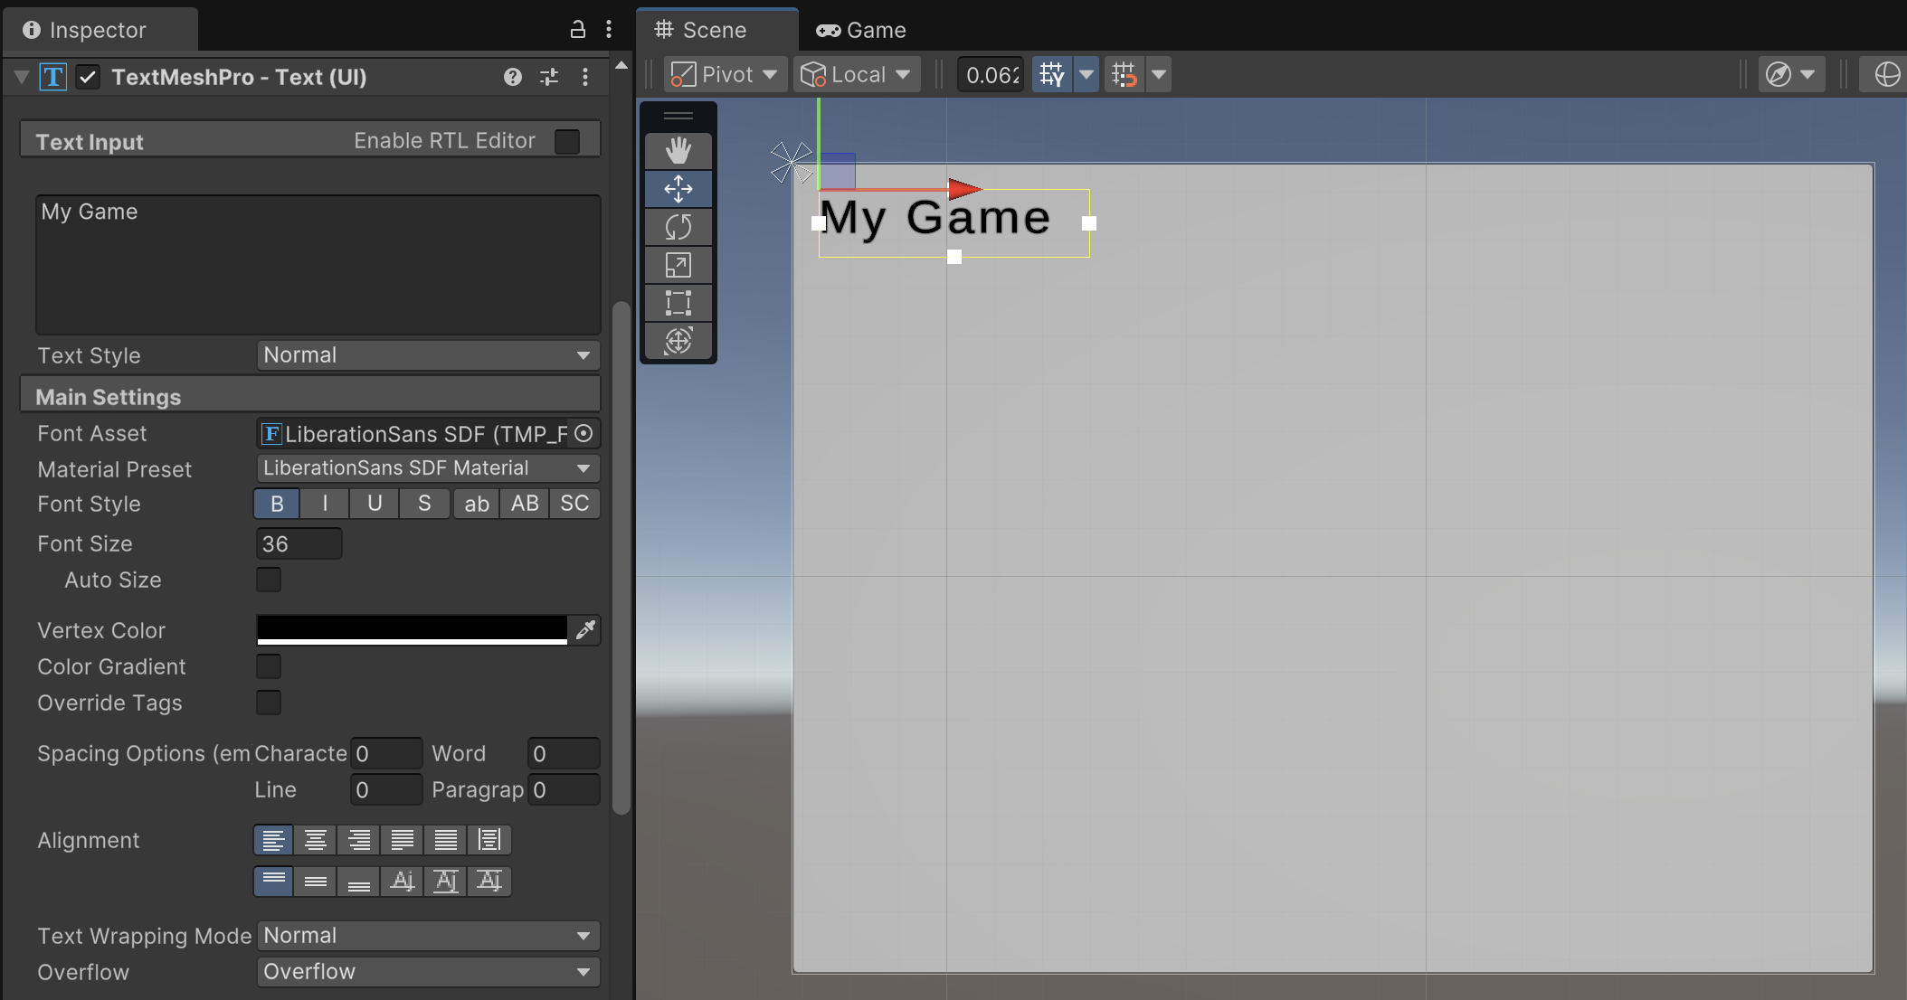Image resolution: width=1907 pixels, height=1000 pixels.
Task: Select the Hand view tool
Action: 678,151
